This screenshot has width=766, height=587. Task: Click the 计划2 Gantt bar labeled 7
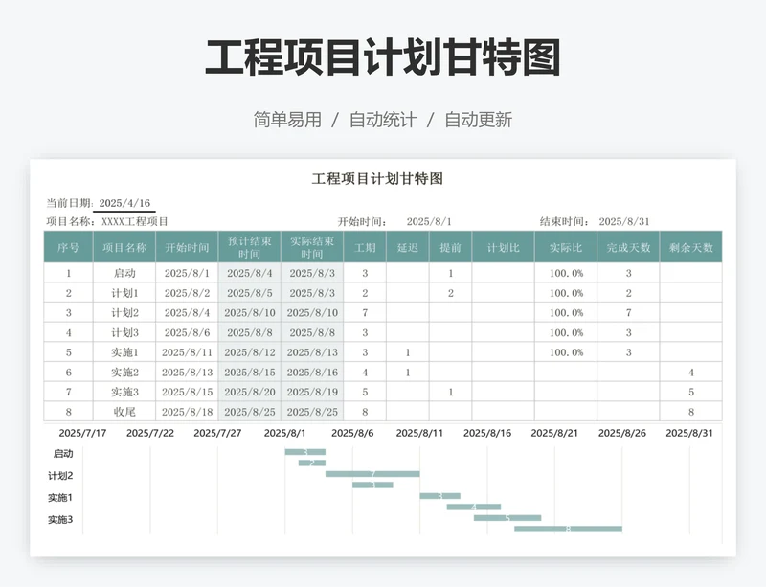(372, 474)
